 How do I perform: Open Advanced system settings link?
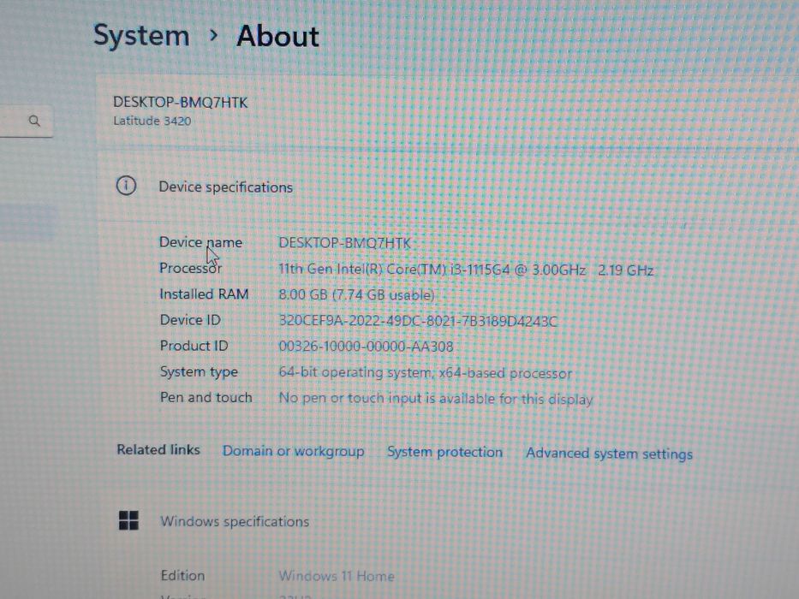609,454
